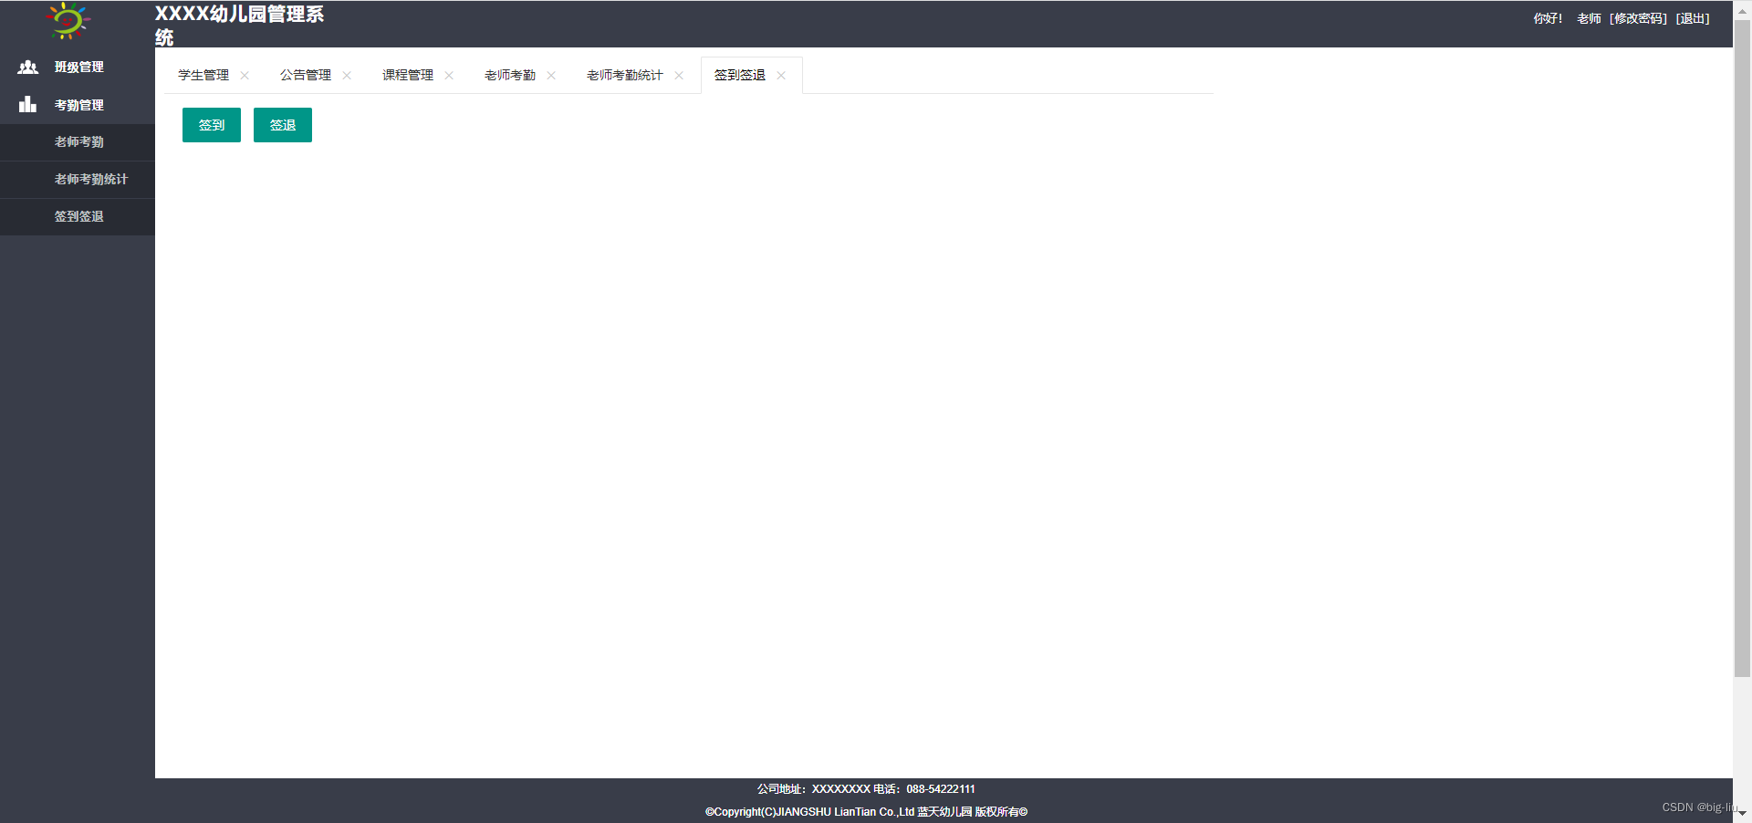
Task: Select the 老师考勤 tab
Action: pos(510,75)
